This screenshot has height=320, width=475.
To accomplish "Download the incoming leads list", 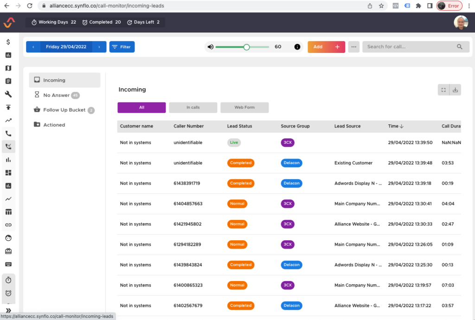I will pos(455,90).
